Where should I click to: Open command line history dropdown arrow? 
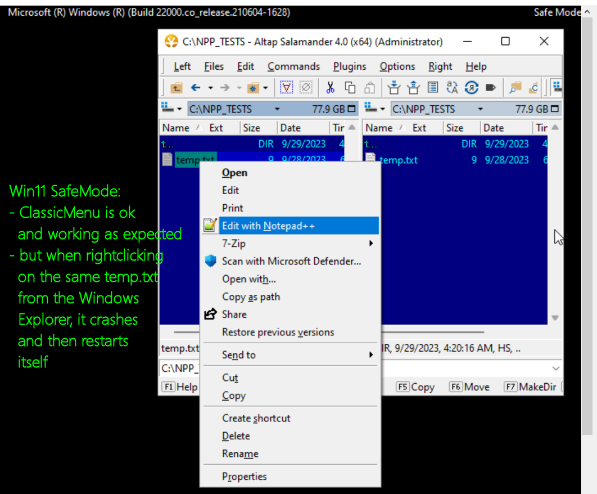[556, 368]
